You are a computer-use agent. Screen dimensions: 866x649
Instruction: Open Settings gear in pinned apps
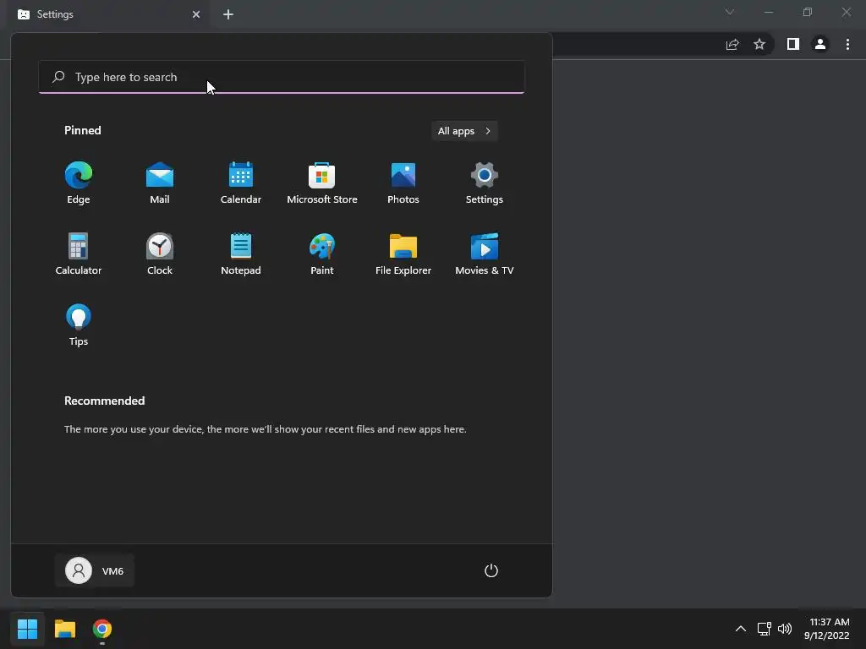pyautogui.click(x=485, y=183)
